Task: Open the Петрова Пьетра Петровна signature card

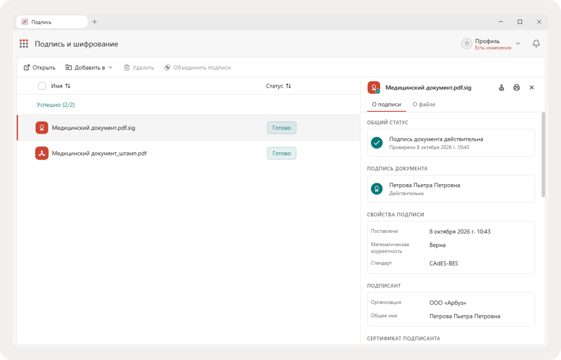Action: click(451, 188)
